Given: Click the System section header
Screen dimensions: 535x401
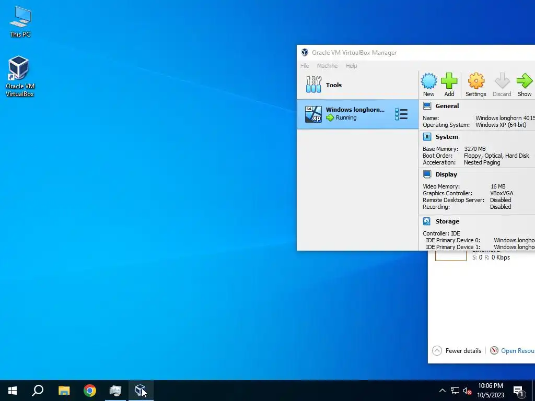Looking at the screenshot, I should [x=447, y=137].
